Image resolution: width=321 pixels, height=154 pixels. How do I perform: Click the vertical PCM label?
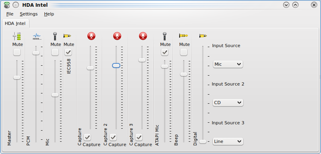[x=28, y=141]
